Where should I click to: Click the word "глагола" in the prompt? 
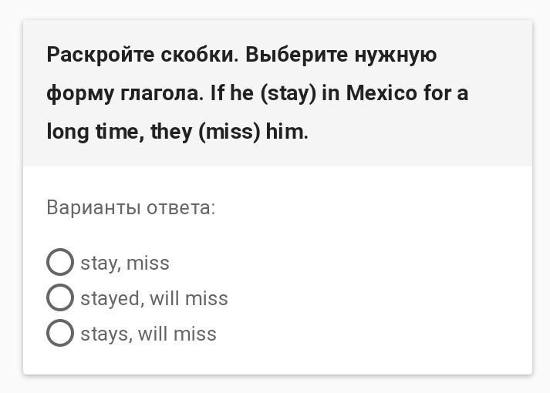[162, 94]
